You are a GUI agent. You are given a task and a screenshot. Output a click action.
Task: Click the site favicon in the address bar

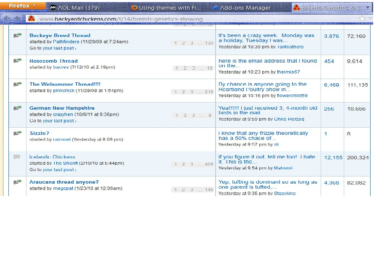click(31, 19)
